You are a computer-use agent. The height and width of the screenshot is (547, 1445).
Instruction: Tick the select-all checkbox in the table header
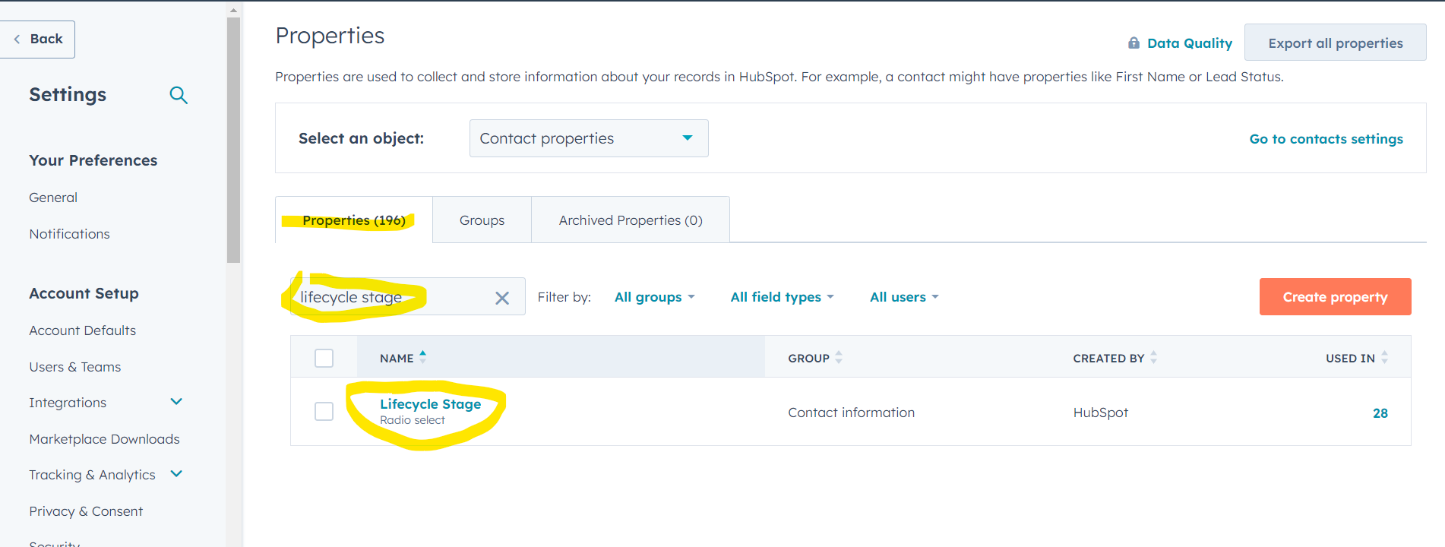tap(324, 358)
